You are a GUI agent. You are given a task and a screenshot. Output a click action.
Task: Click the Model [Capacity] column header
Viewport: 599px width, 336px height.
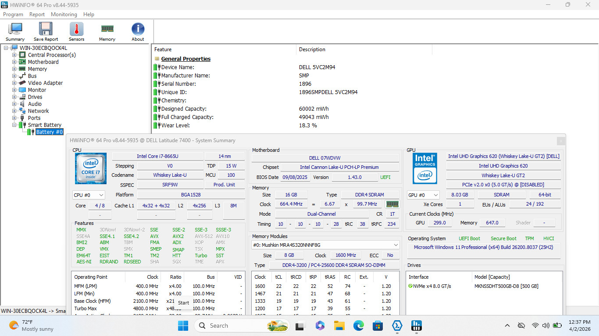pyautogui.click(x=517, y=277)
